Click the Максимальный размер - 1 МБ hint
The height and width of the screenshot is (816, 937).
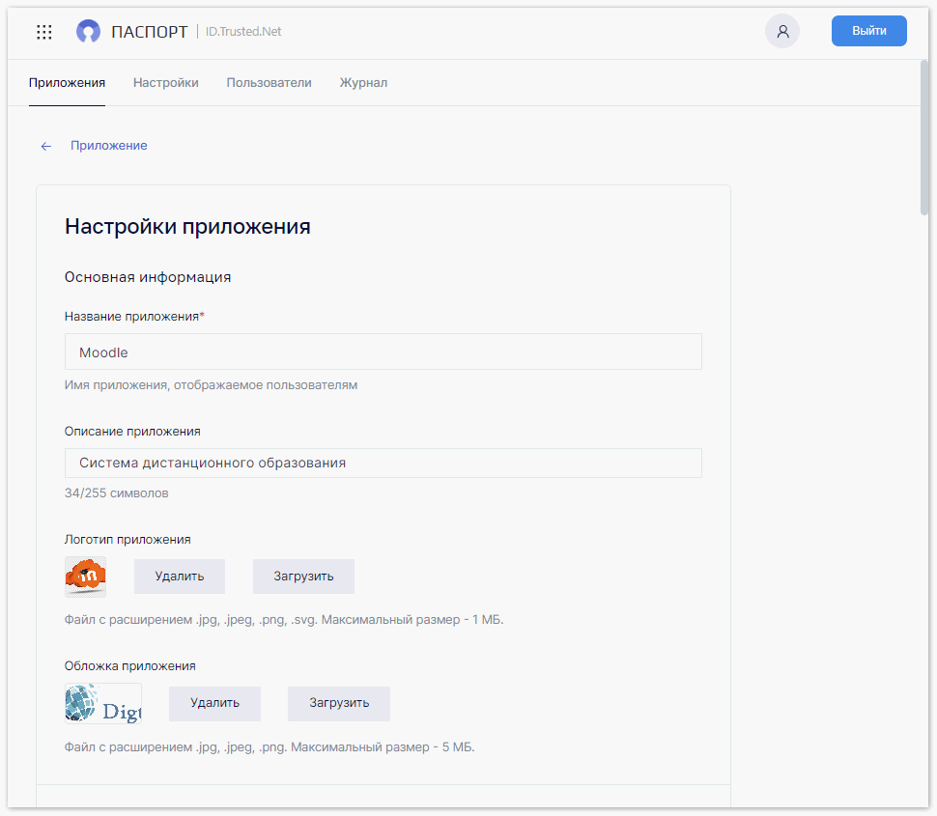coord(412,619)
